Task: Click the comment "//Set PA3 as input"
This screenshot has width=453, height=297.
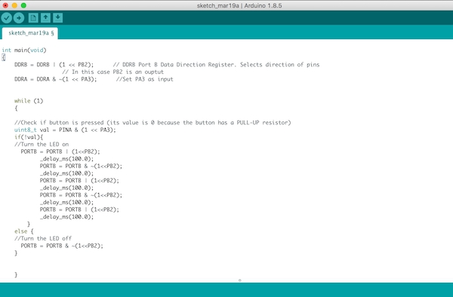Action: (144, 79)
